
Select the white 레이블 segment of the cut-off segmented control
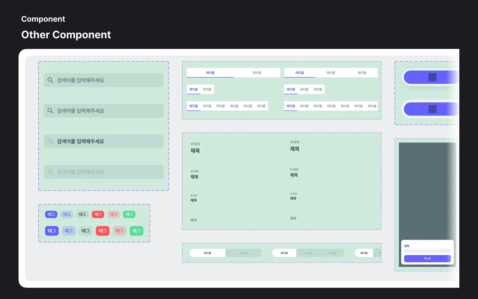pyautogui.click(x=364, y=253)
